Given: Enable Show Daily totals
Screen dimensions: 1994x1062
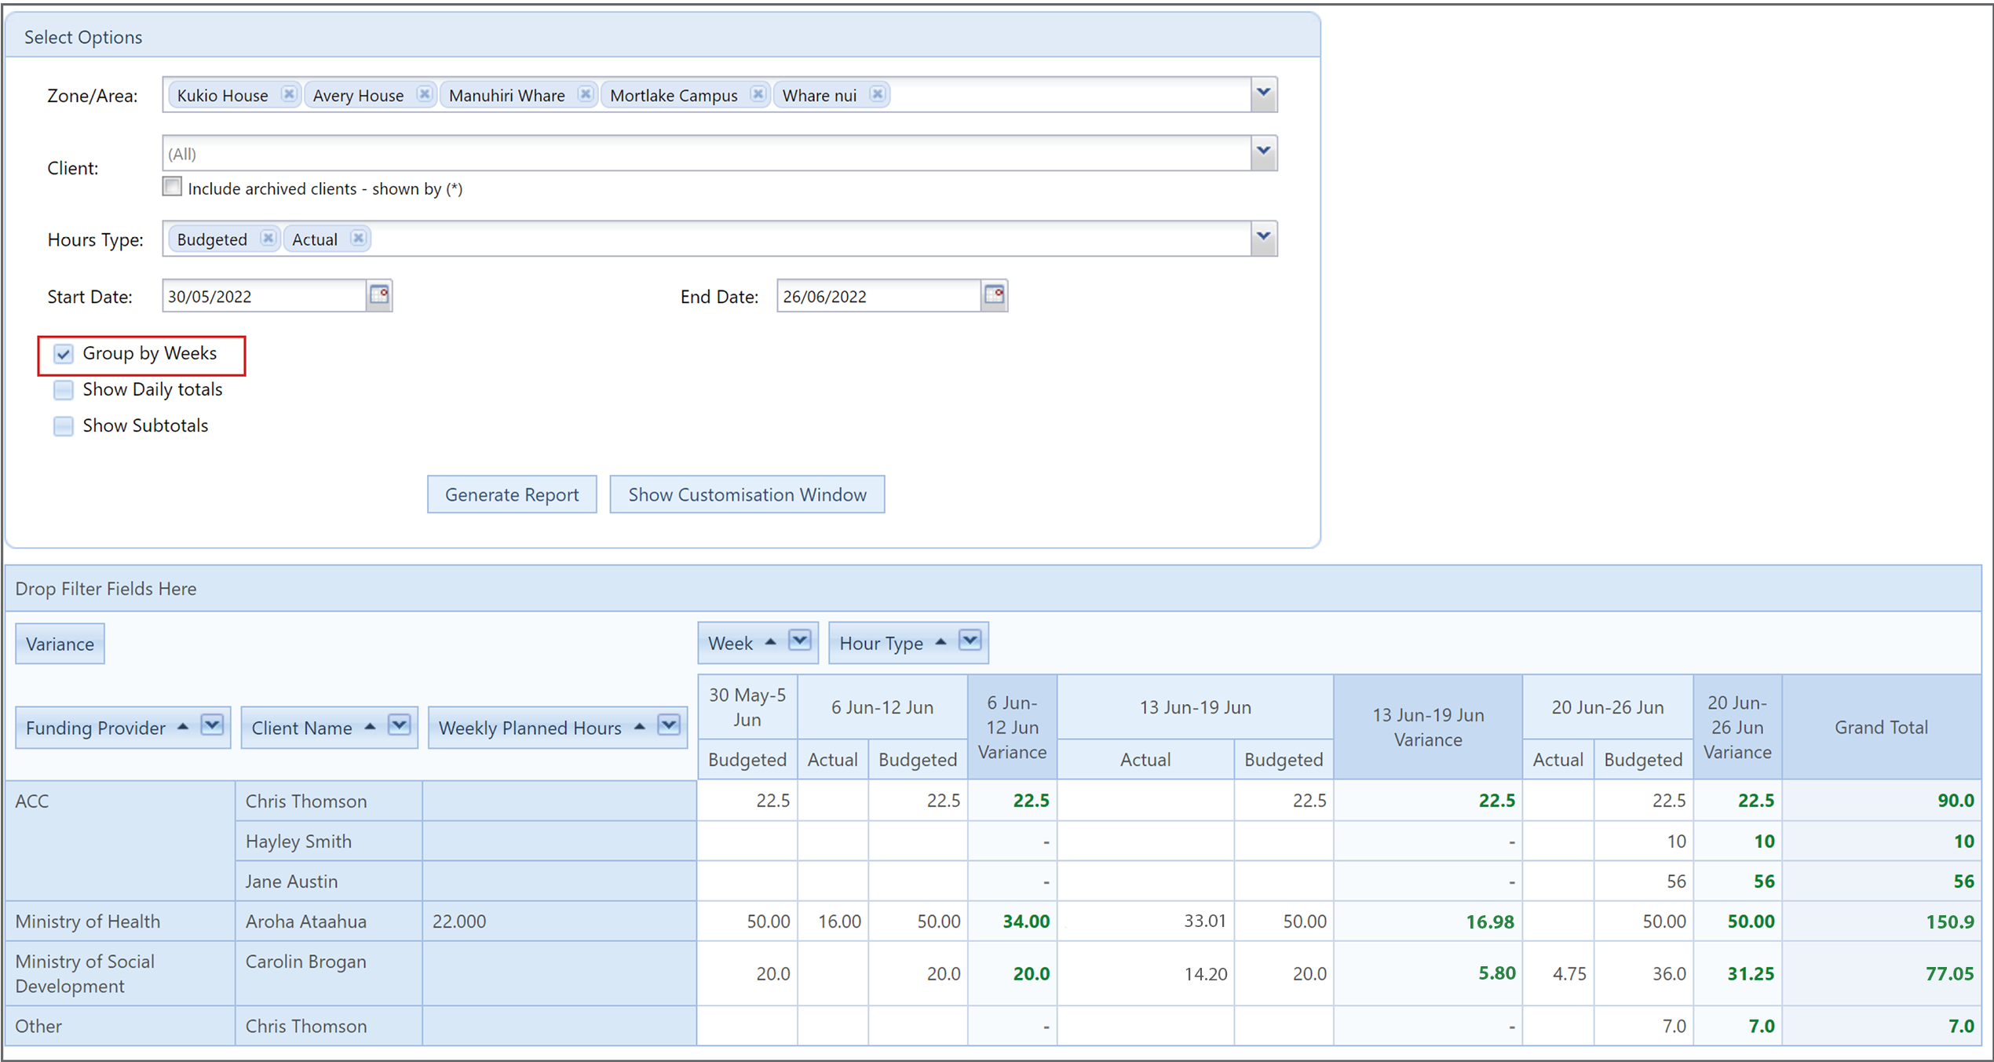Looking at the screenshot, I should [x=64, y=390].
